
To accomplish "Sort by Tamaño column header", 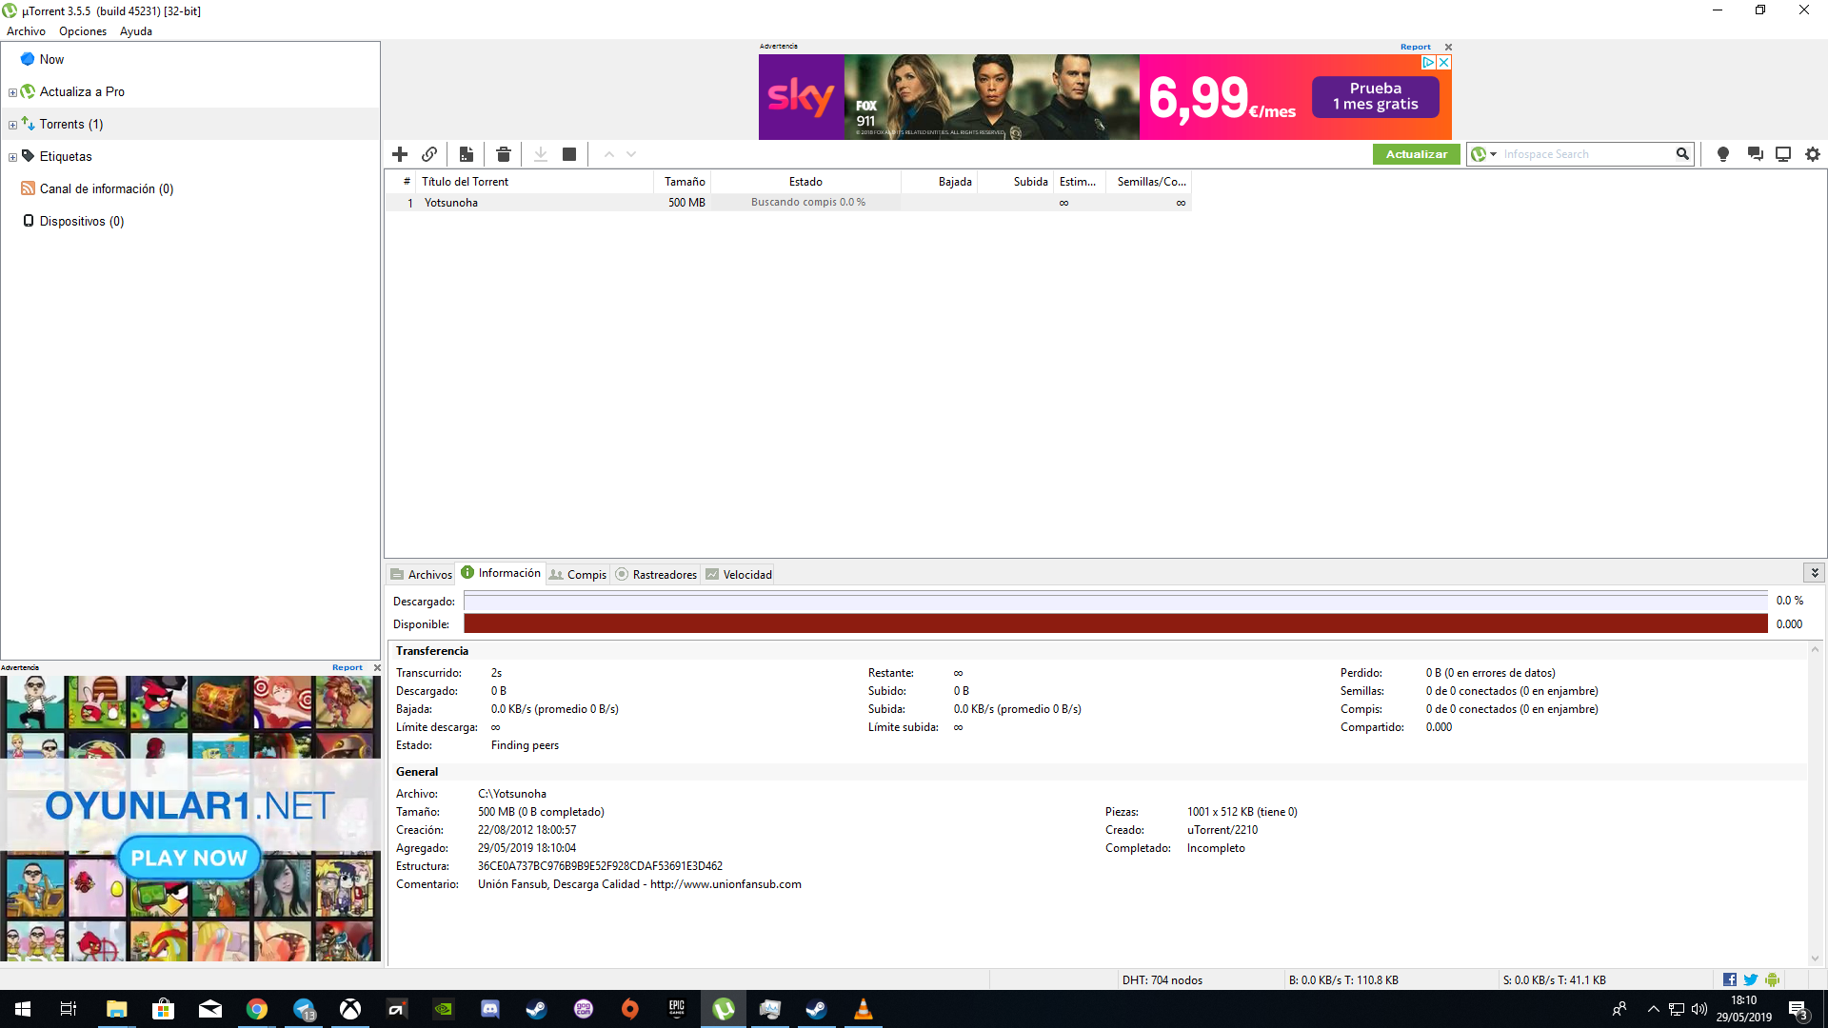I will [x=683, y=182].
